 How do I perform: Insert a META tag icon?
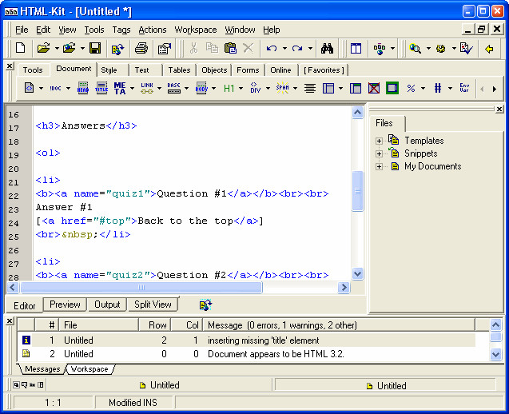120,88
